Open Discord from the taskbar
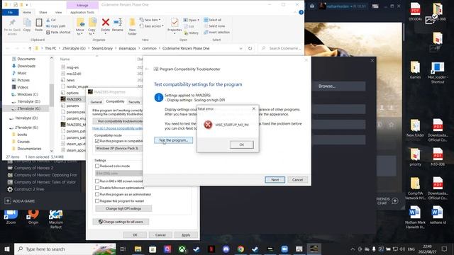454x255 pixels. [226, 249]
